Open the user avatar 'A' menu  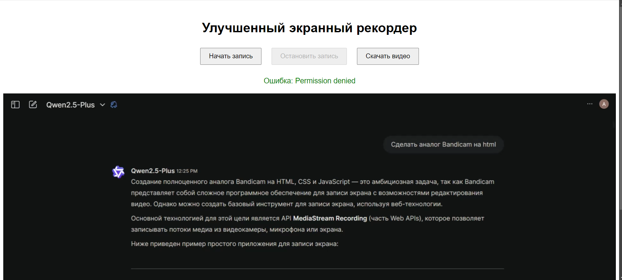[604, 104]
